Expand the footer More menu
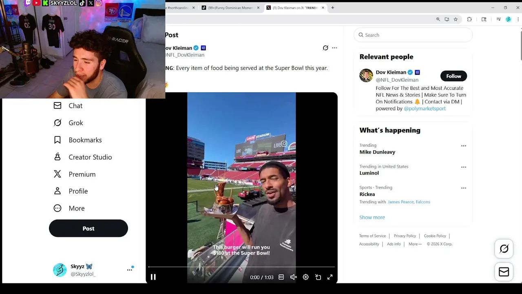Image resolution: width=522 pixels, height=294 pixels. click(x=415, y=244)
